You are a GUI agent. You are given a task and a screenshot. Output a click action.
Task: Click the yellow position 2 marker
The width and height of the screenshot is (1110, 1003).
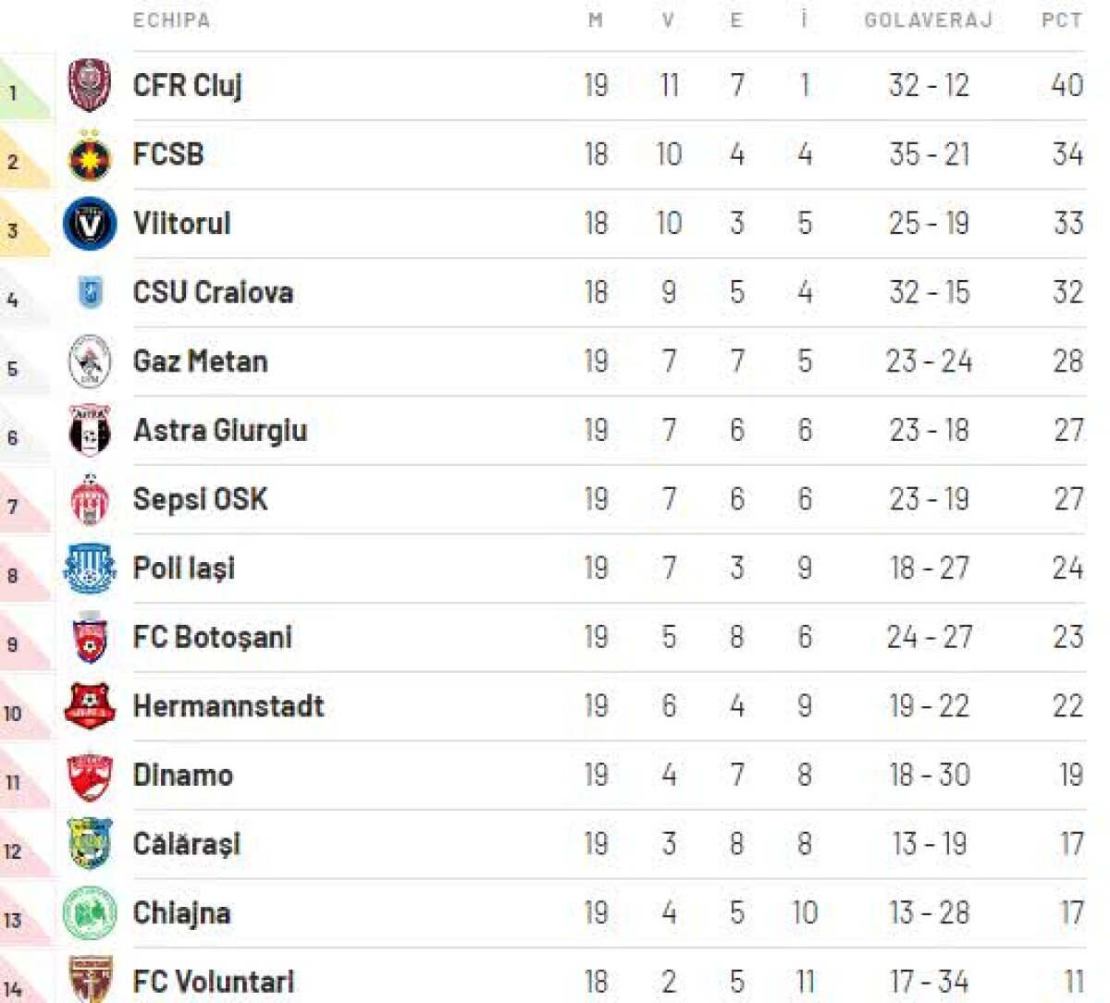point(20,161)
